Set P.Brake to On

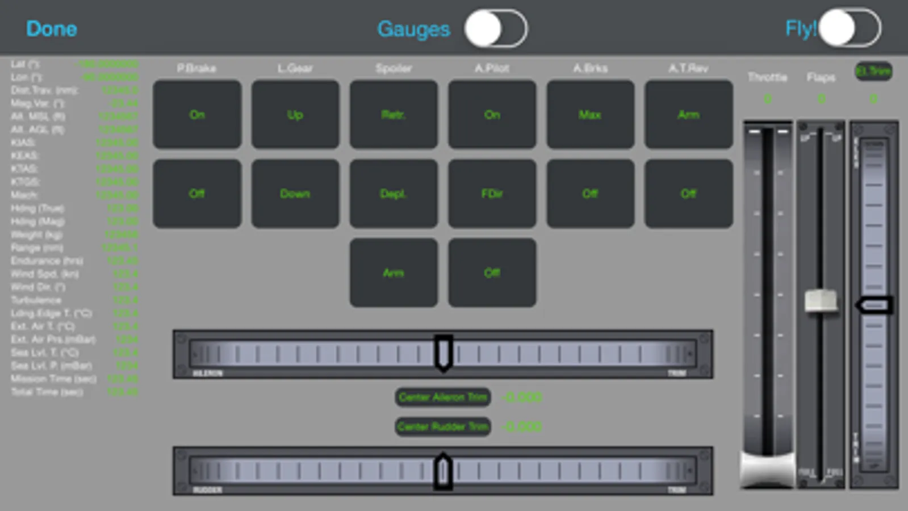(197, 114)
